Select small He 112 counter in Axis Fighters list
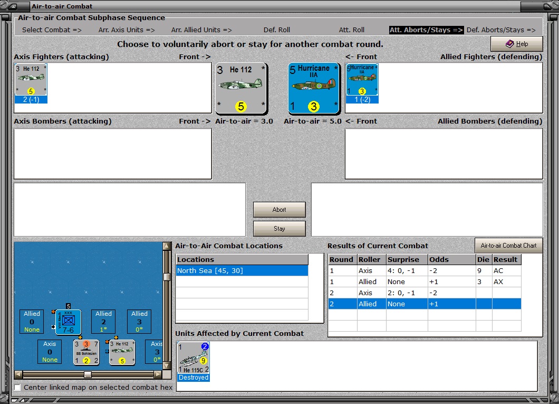The width and height of the screenshot is (559, 404). click(x=31, y=80)
